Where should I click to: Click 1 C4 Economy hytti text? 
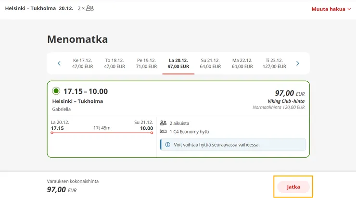[x=189, y=132]
